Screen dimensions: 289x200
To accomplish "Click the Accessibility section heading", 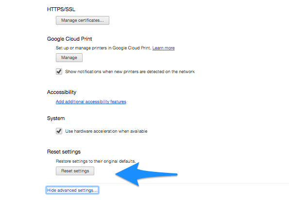I will [62, 92].
